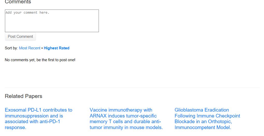Click the 'memory T cells and durable anti-' line
Screen dimensions: 264x136
click(125, 122)
